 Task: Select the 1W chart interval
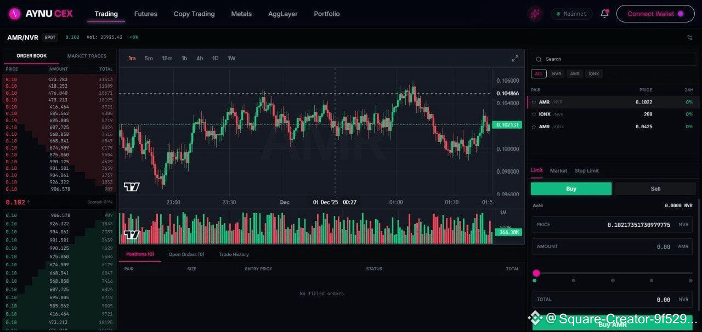point(231,58)
